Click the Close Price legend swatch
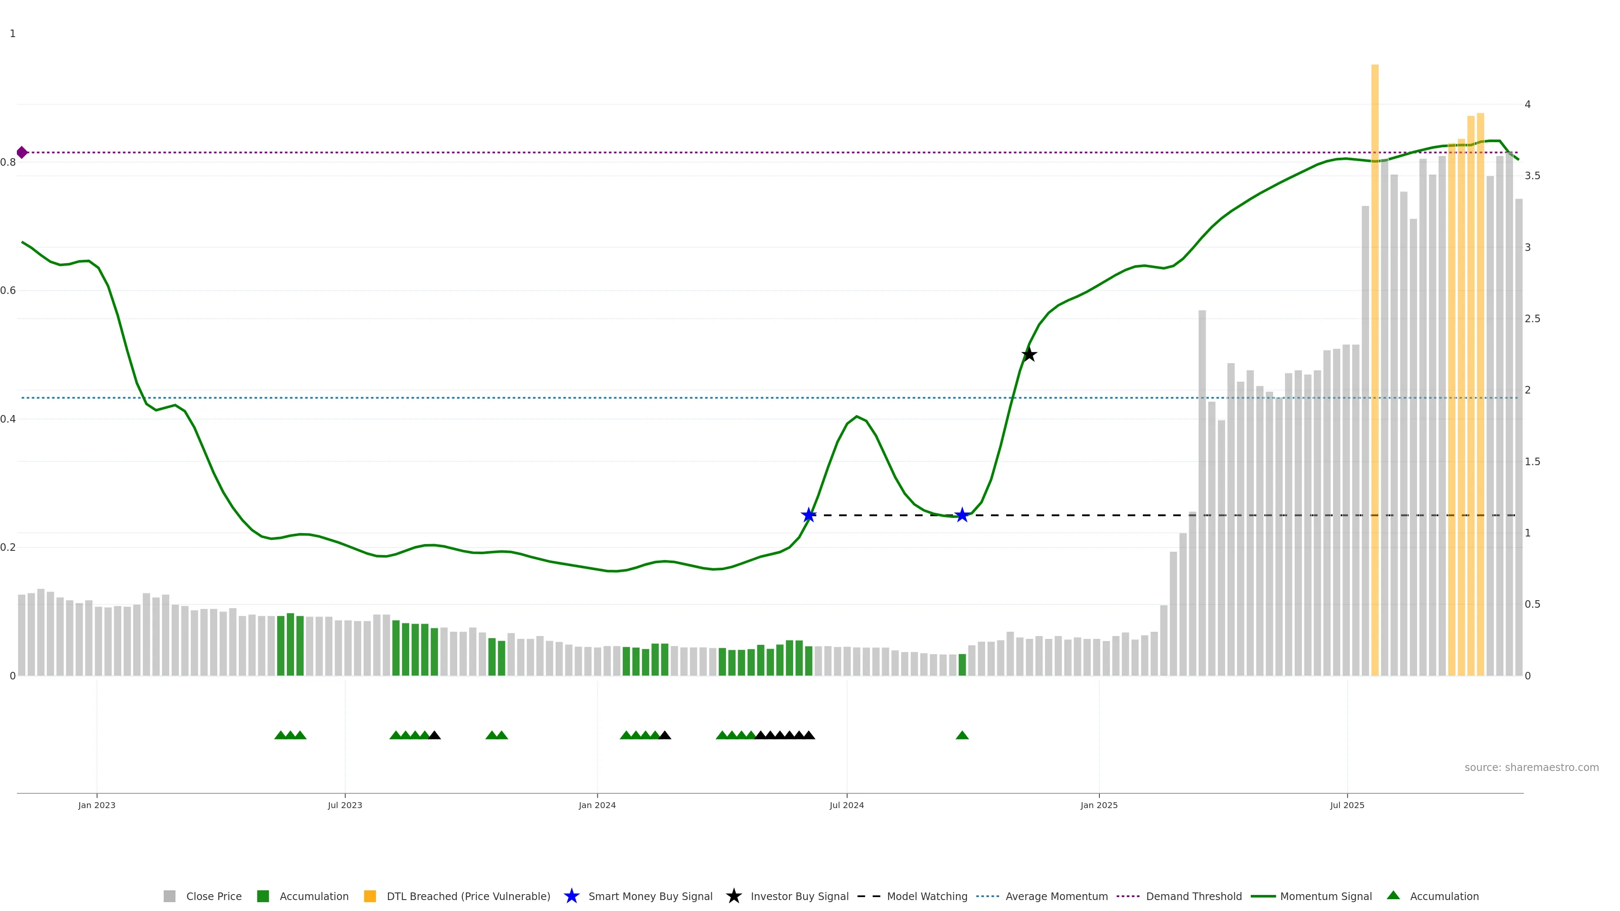This screenshot has width=1620, height=911. click(169, 896)
